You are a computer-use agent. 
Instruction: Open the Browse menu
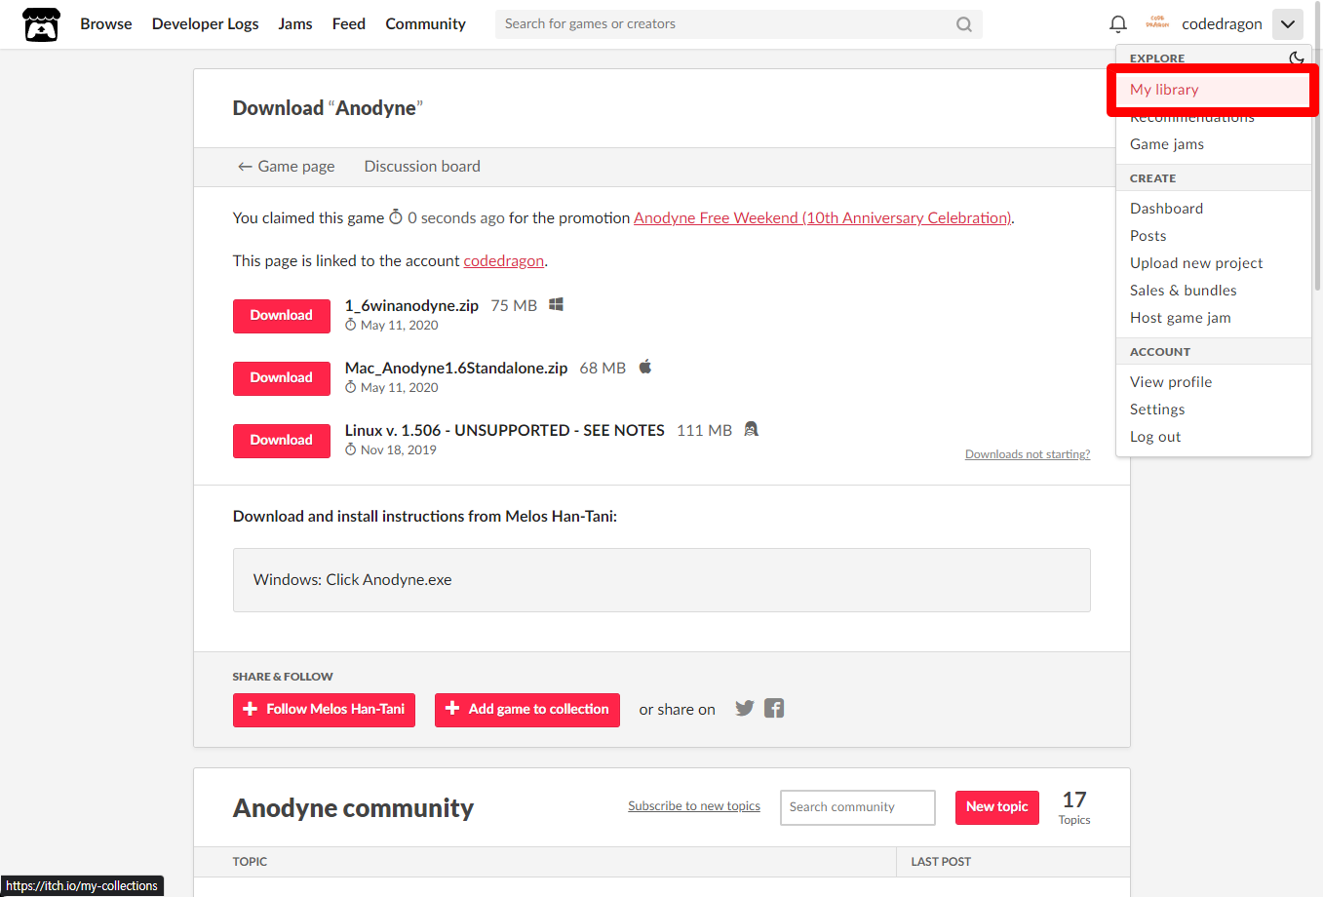point(106,24)
